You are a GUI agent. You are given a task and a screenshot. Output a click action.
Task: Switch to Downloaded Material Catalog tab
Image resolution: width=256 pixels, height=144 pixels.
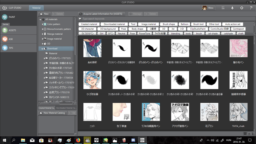[x=66, y=108]
